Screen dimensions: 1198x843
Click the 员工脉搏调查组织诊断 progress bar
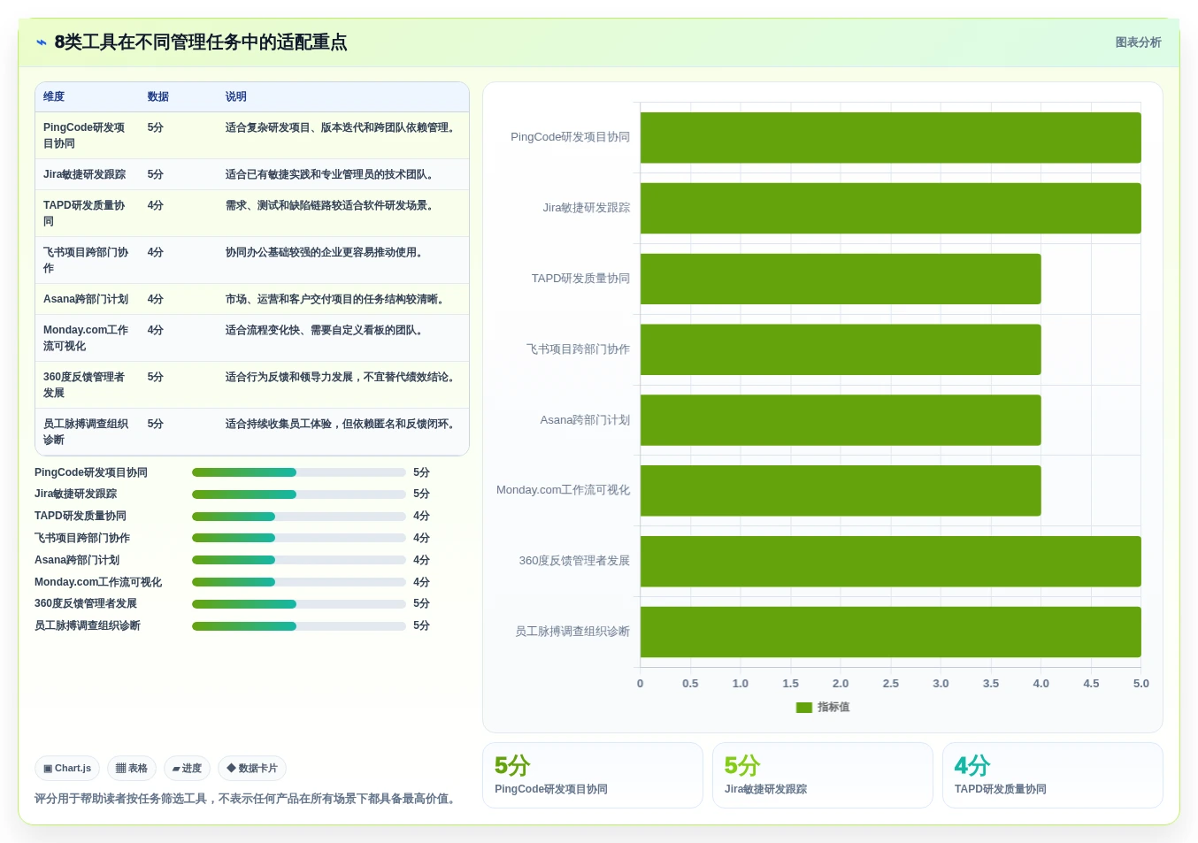(299, 626)
